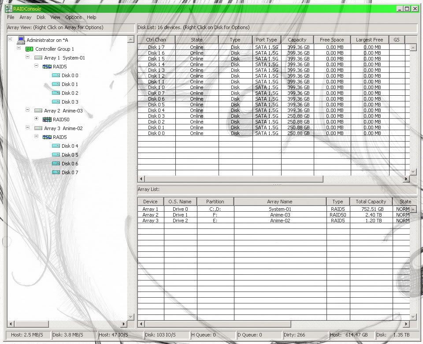The width and height of the screenshot is (423, 344).
Task: Click the Array Name column header
Action: [280, 202]
